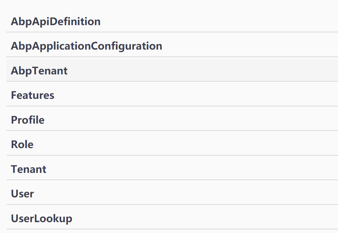This screenshot has height=233, width=338.
Task: Show the User endpoints list
Action: (x=172, y=194)
